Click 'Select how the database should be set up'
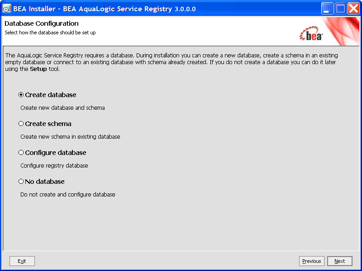 pos(50,33)
